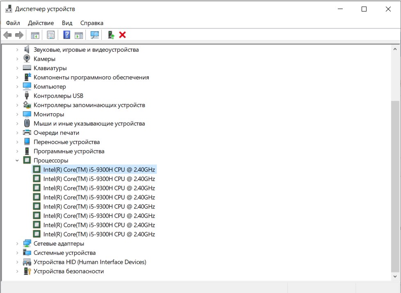Select Контроллеры запоминающих устройств label
The height and width of the screenshot is (293, 401).
click(89, 105)
